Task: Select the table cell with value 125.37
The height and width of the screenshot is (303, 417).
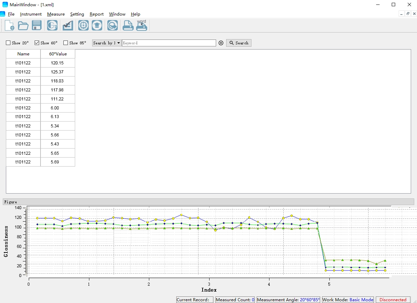Action: click(58, 72)
